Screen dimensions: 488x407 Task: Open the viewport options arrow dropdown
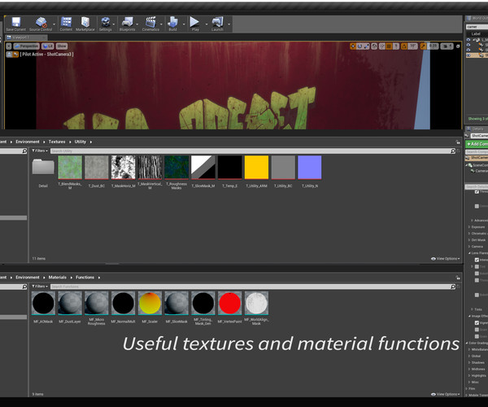coord(9,46)
